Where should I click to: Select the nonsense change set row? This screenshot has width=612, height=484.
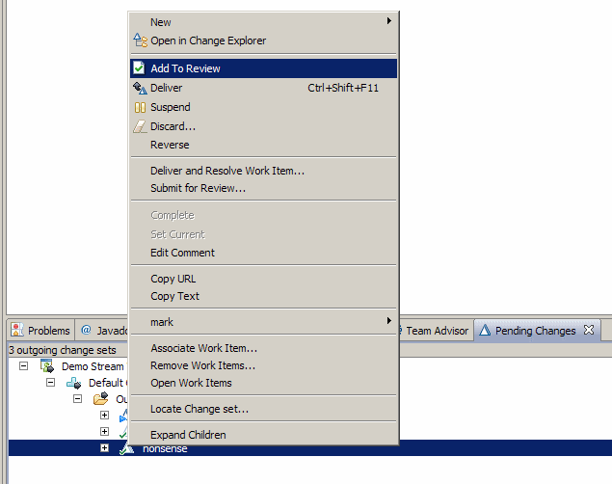(310, 448)
